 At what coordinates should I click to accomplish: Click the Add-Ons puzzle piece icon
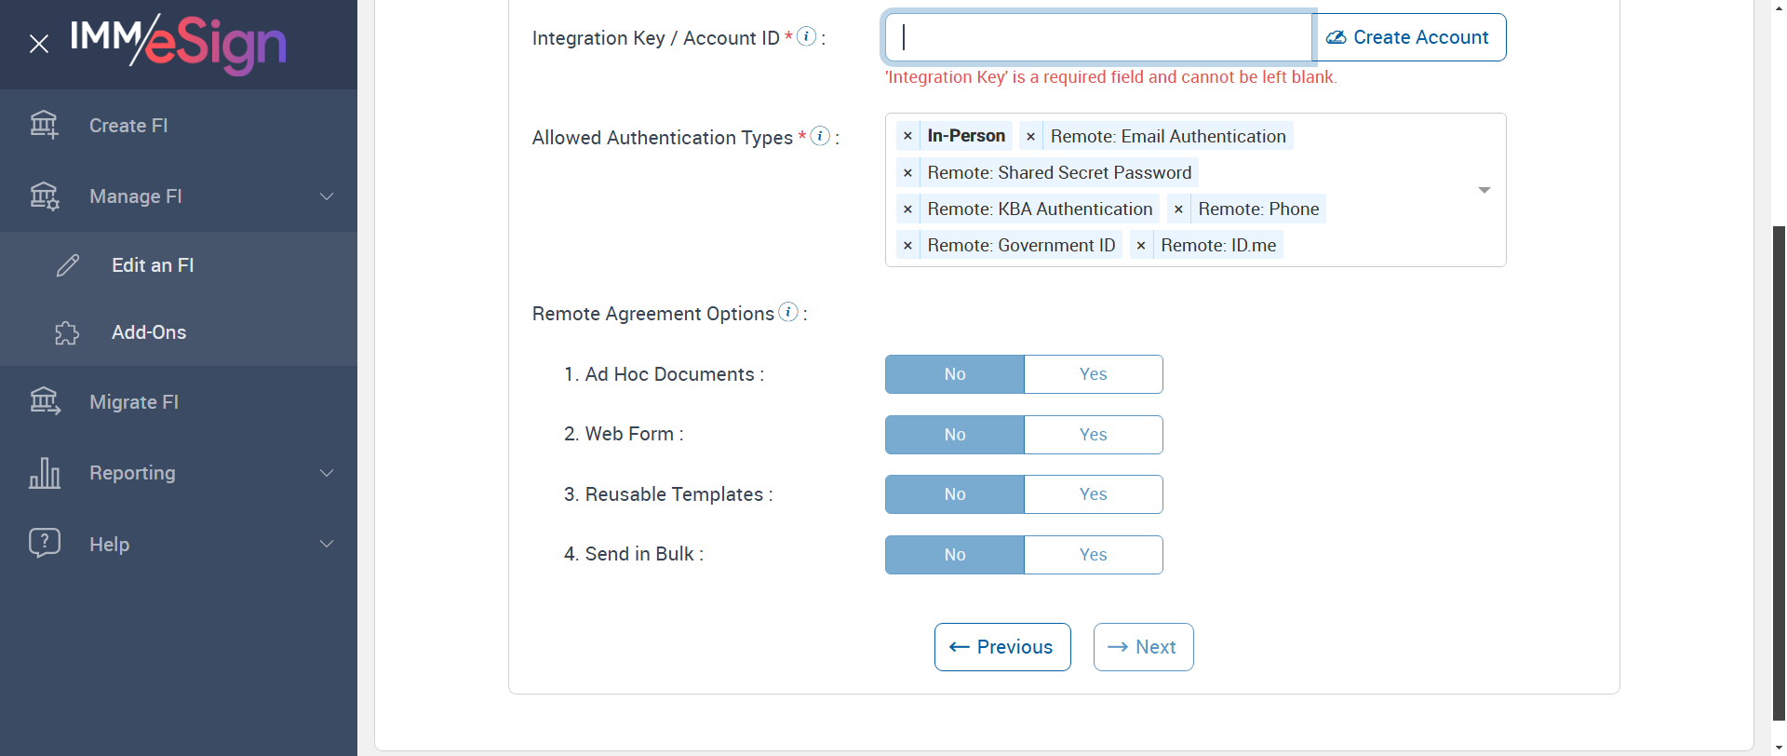point(67,332)
